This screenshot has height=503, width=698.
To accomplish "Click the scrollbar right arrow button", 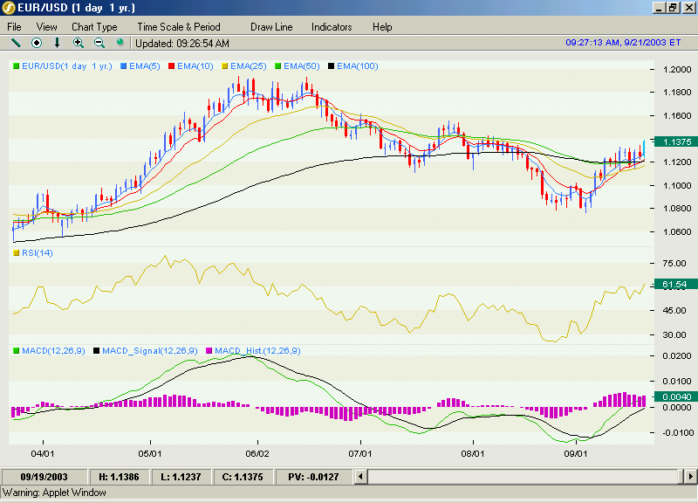I will coord(690,477).
